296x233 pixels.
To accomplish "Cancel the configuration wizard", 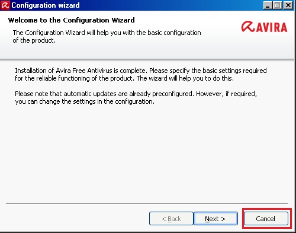I will tap(266, 219).
